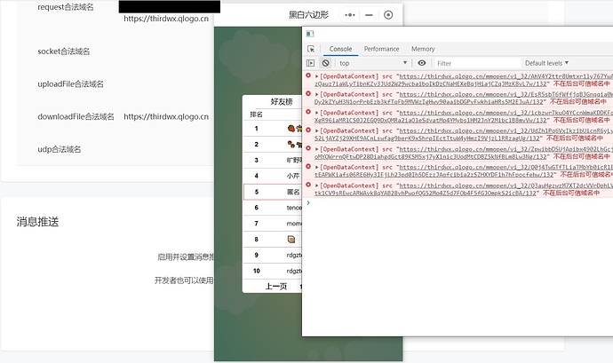Click the red error icon on the EsR5sb log row
The image size is (613, 363).
[x=308, y=94]
